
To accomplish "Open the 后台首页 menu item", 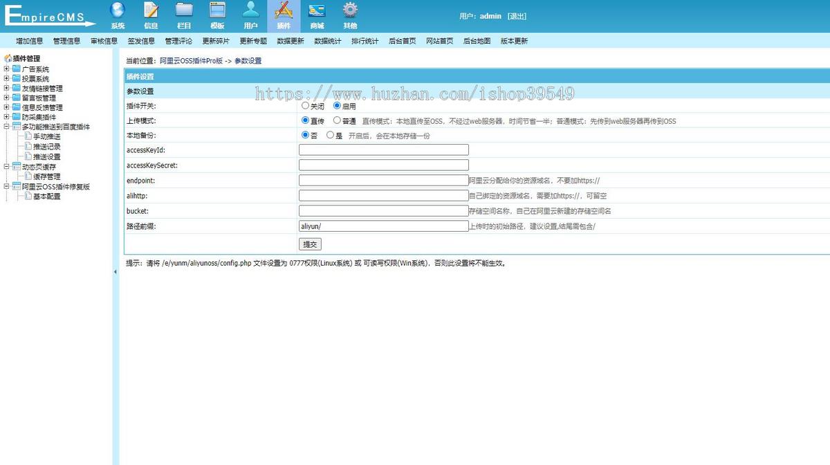I will (403, 41).
